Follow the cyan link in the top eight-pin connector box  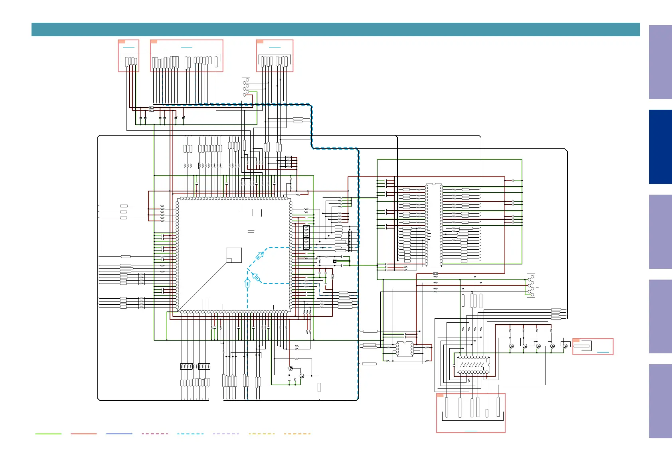click(x=275, y=47)
